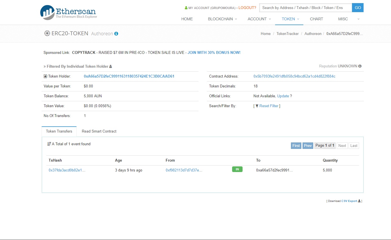
Task: Click the ERC20 token symbol icon
Action: pos(47,33)
